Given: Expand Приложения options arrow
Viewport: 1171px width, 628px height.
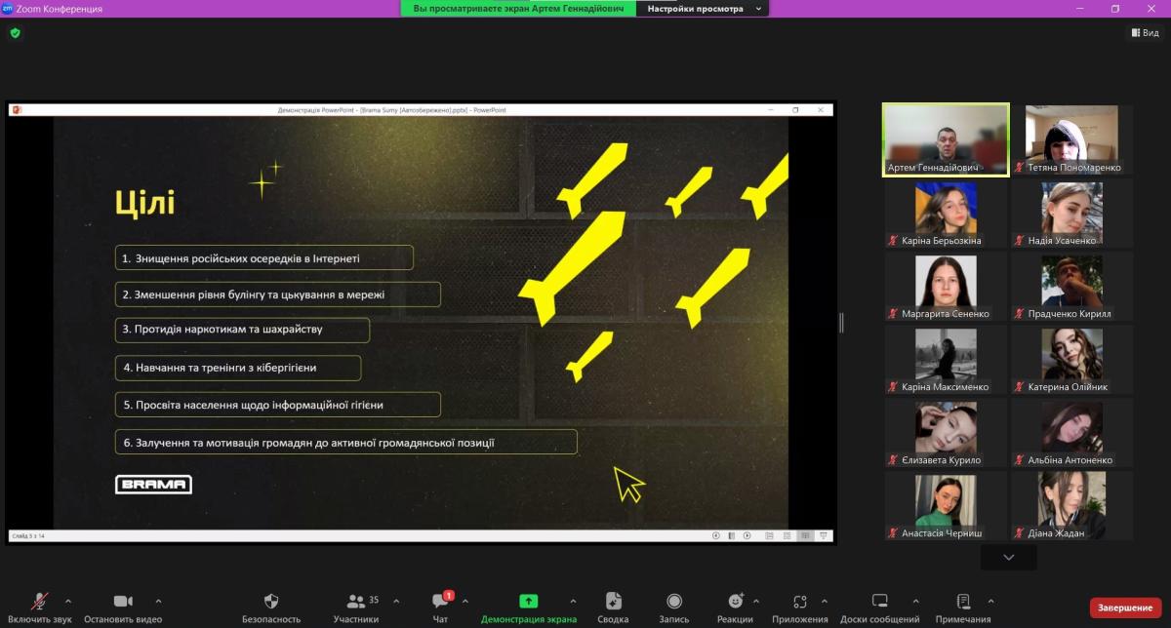Looking at the screenshot, I should [x=825, y=601].
